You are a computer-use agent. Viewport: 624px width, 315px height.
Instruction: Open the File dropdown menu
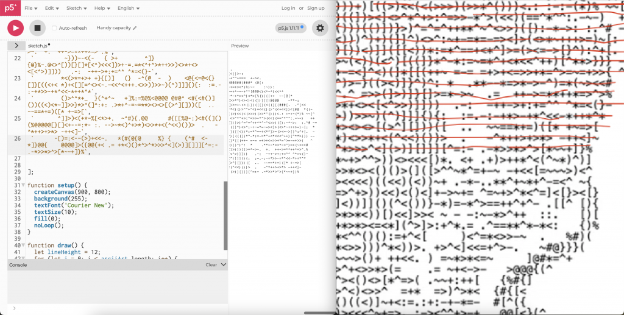pyautogui.click(x=31, y=8)
